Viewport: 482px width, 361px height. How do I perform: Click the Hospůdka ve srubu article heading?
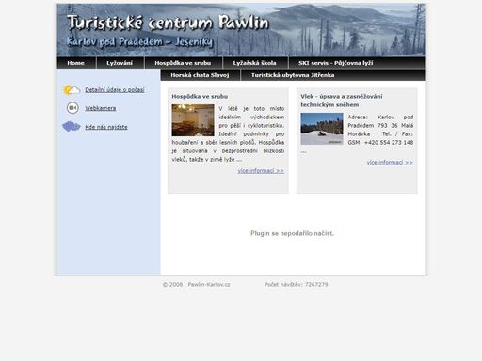coord(200,97)
